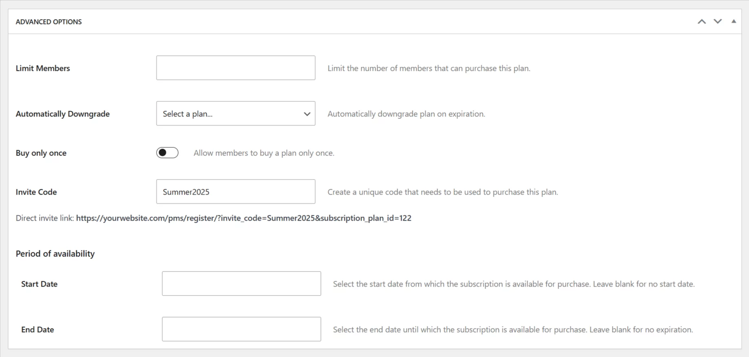This screenshot has height=357, width=749.
Task: Click the 'Direct invite link:' prefix text
Action: [45, 218]
